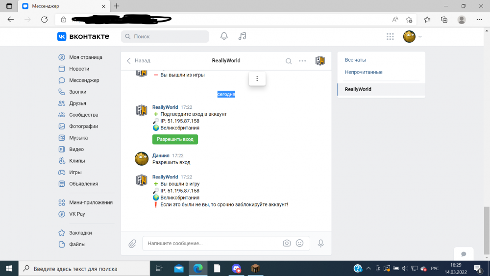Go back with Назад link
490x276 pixels.
click(139, 61)
